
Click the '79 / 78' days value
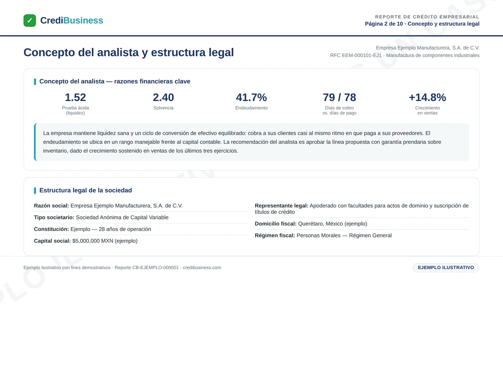340,97
